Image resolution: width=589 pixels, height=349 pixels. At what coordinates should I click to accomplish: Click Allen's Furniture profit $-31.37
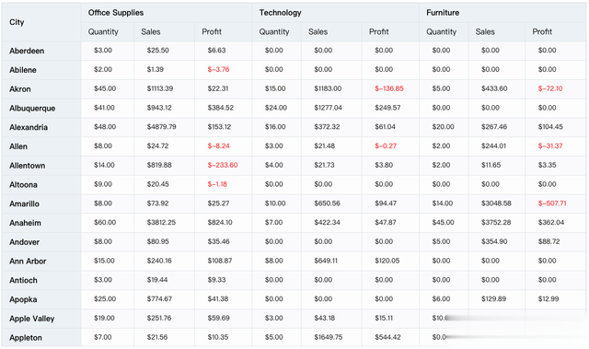tap(550, 145)
